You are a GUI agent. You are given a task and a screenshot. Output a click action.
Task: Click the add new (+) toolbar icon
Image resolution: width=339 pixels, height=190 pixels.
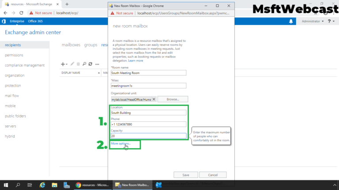click(x=63, y=64)
